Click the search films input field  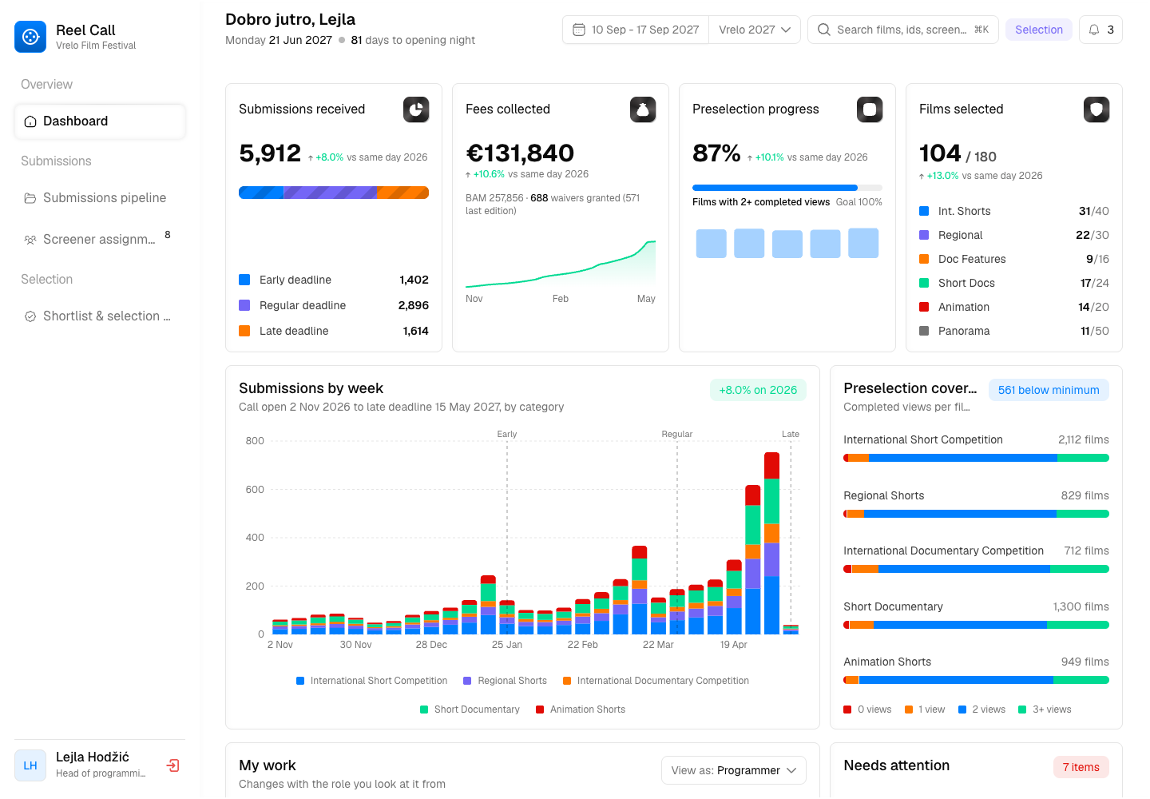coord(903,30)
